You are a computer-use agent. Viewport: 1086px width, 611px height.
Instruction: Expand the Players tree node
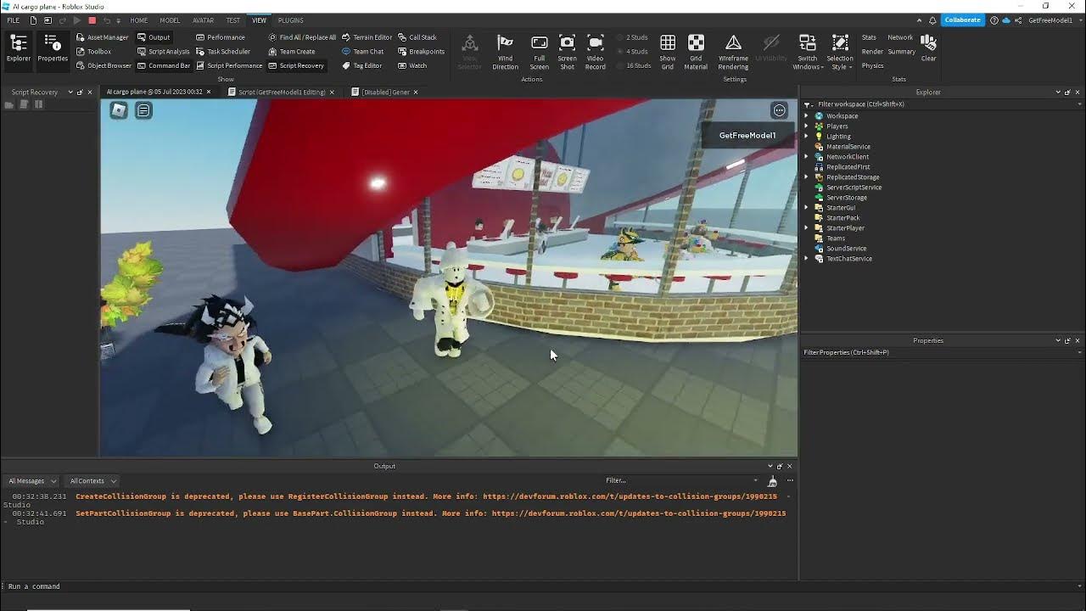point(807,126)
